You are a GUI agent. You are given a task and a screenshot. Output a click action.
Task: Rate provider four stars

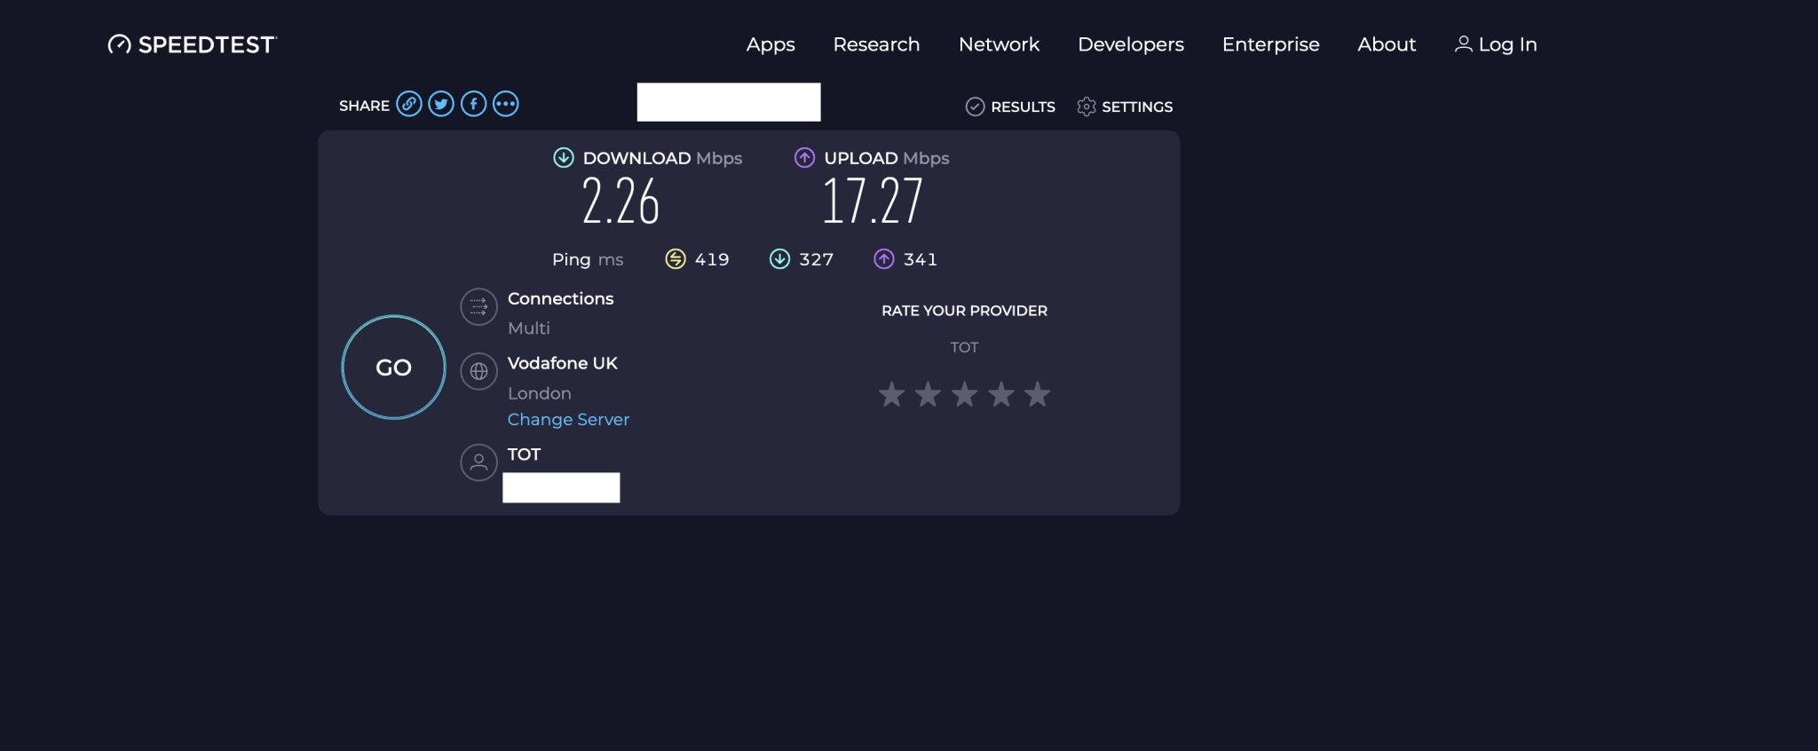[1001, 394]
